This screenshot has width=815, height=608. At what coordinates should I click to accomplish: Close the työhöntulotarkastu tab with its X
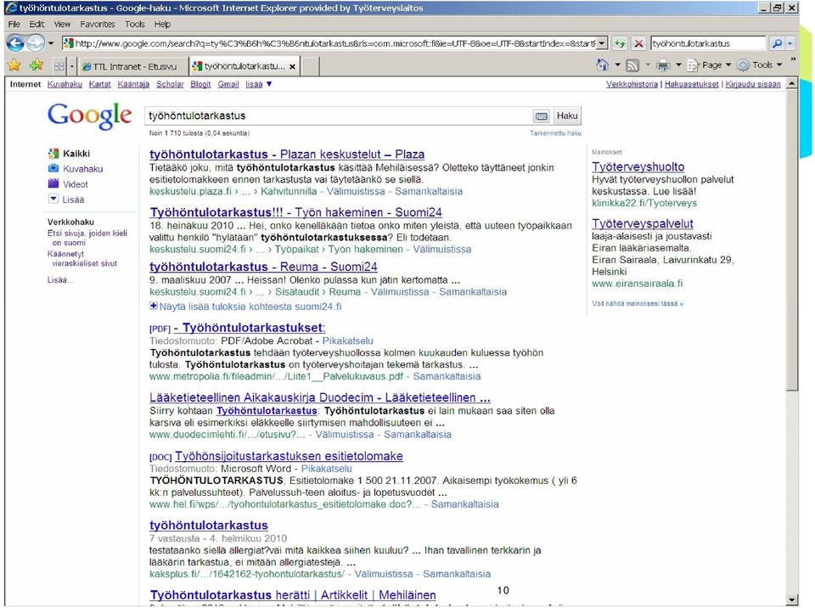293,66
